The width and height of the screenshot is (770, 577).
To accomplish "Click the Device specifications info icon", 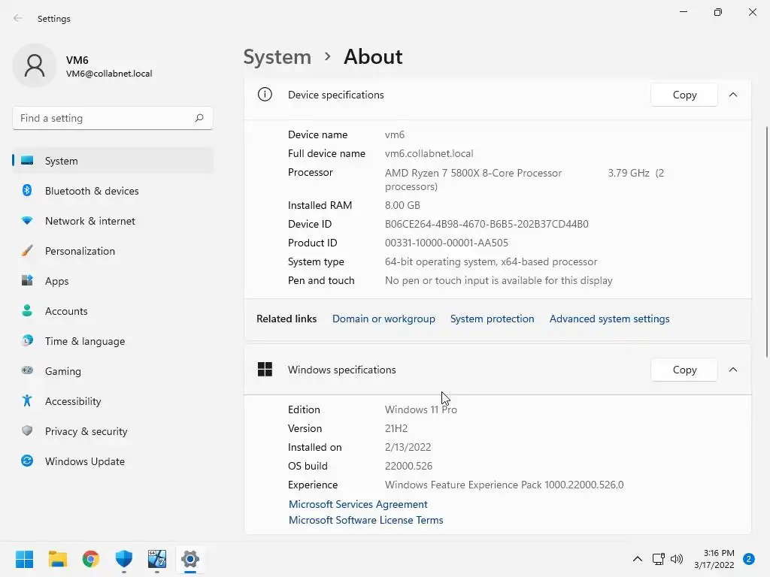I will (265, 94).
